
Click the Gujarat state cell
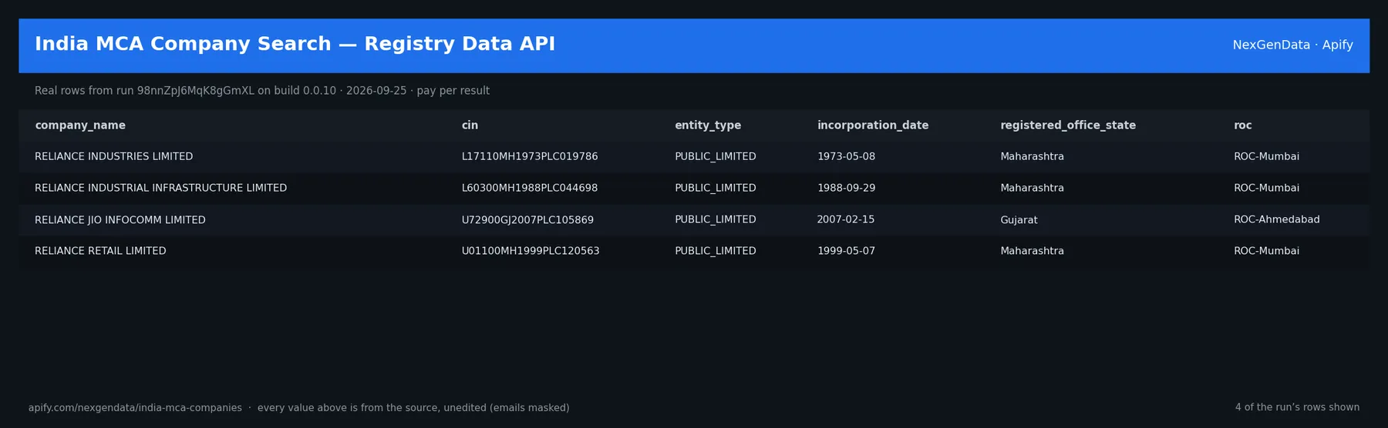coord(1019,220)
